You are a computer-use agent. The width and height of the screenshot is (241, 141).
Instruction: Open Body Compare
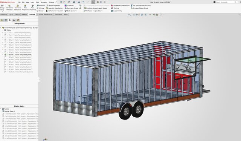point(70,11)
